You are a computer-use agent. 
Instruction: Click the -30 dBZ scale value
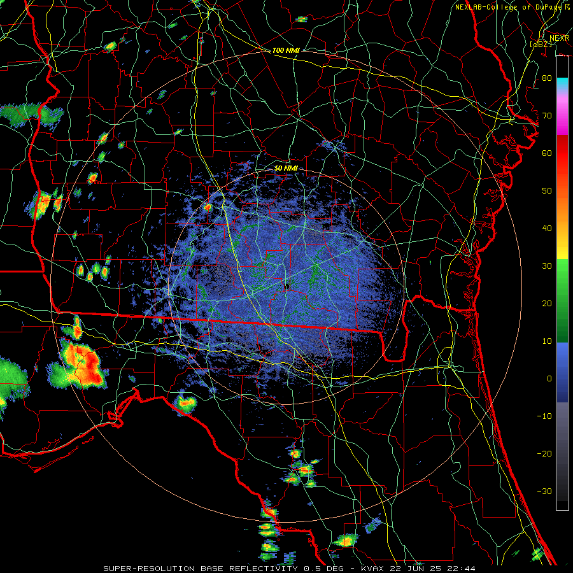[x=544, y=492]
